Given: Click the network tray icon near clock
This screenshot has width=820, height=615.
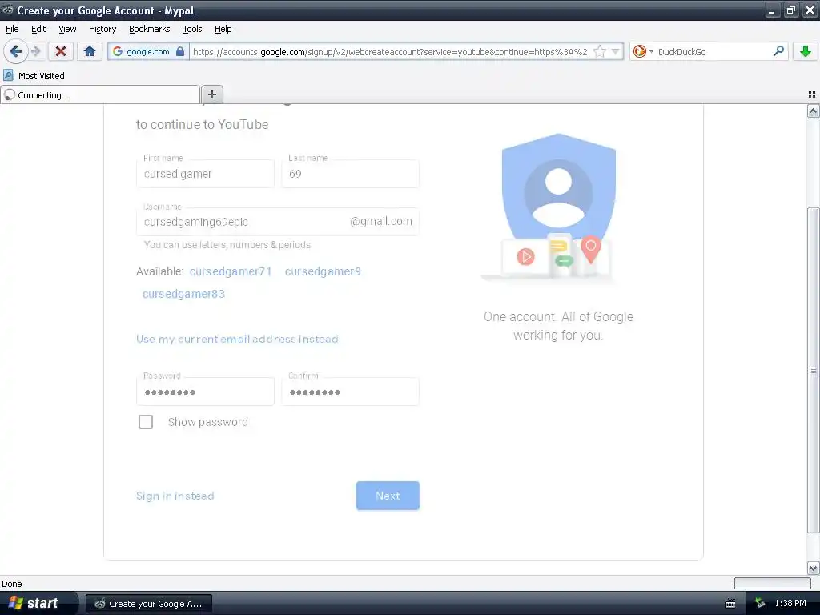Looking at the screenshot, I should click(x=761, y=603).
